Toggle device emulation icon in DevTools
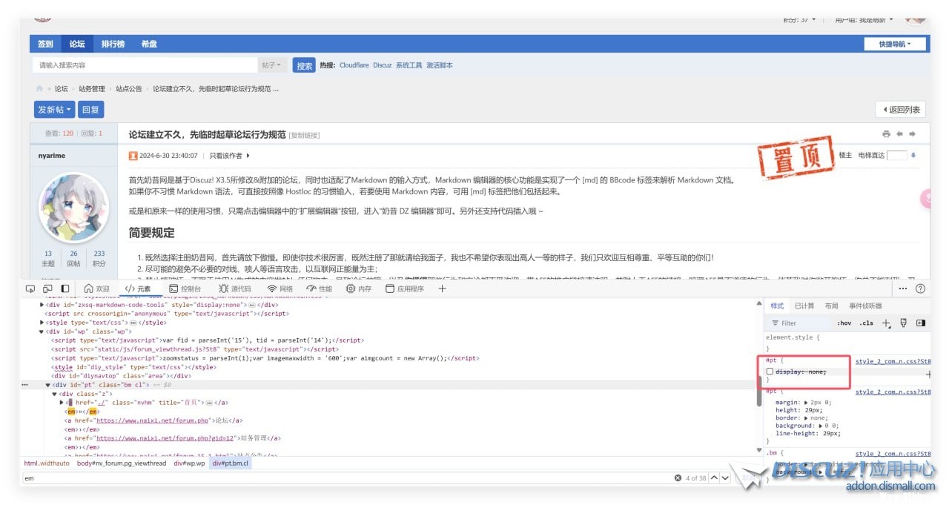The width and height of the screenshot is (949, 505). [x=47, y=288]
